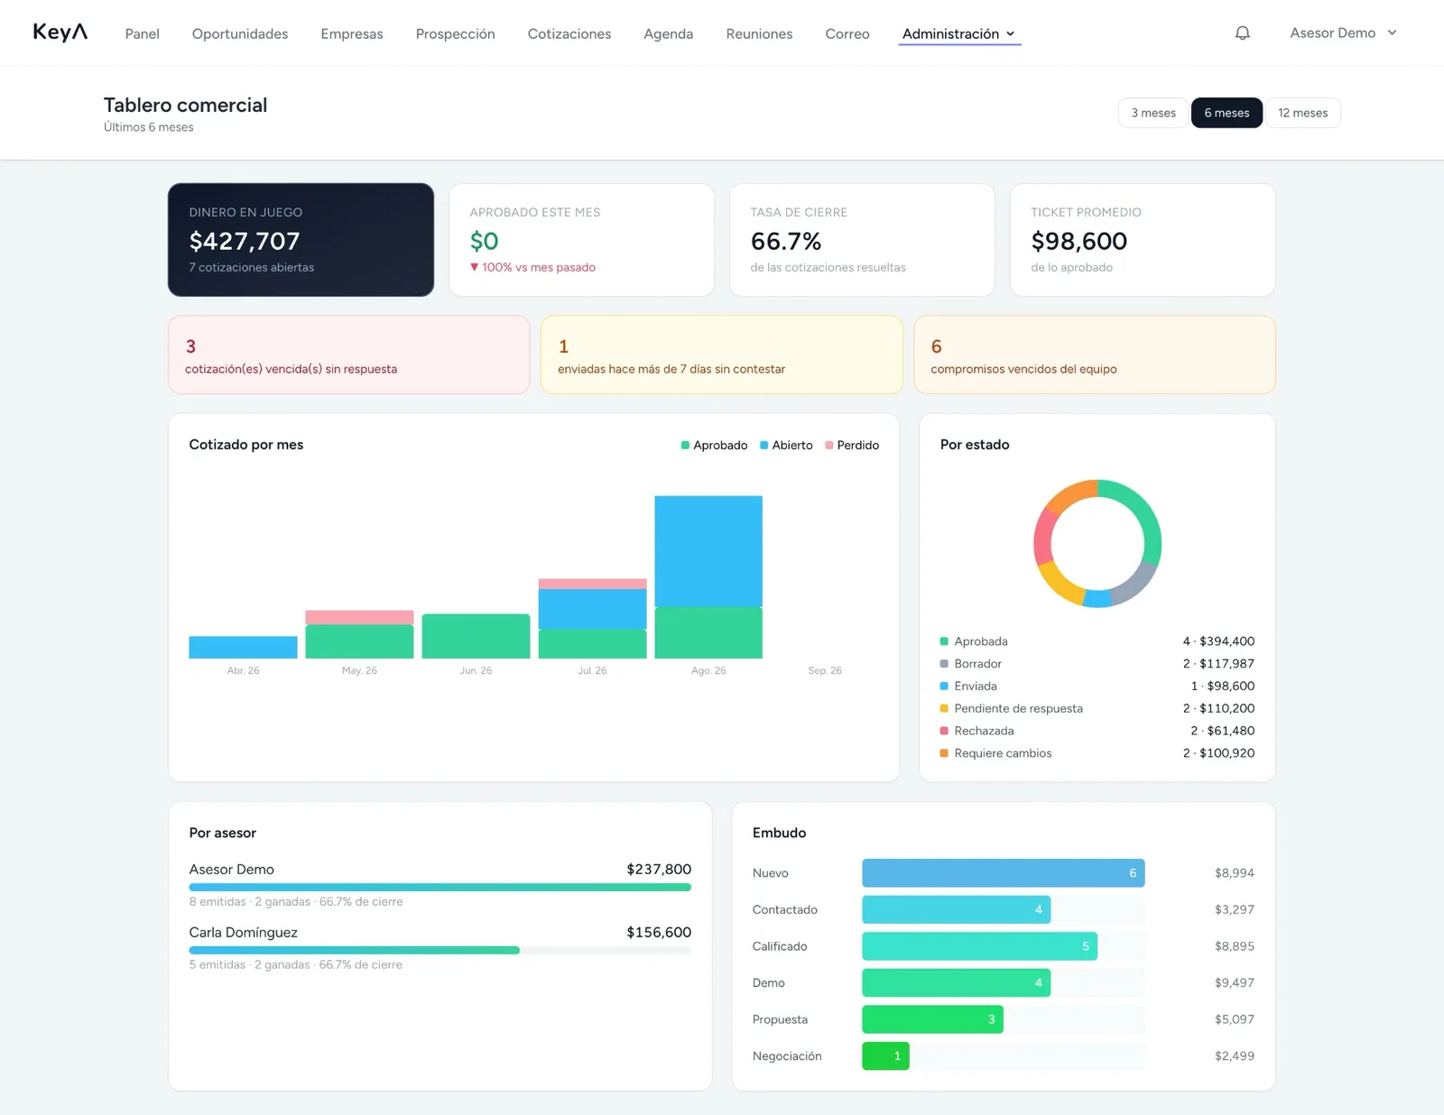1444x1115 pixels.
Task: Click the Rechazada red status swatch
Action: (944, 731)
